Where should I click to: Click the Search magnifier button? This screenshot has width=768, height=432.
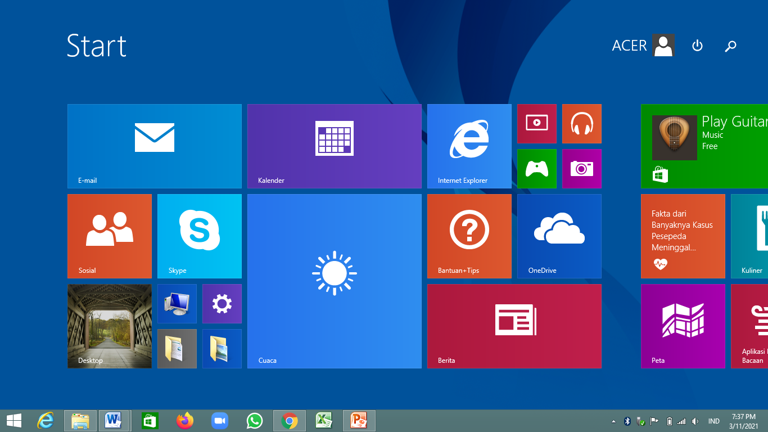[730, 46]
